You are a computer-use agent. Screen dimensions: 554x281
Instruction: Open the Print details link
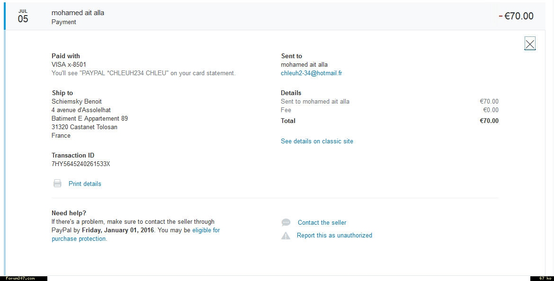click(x=85, y=184)
